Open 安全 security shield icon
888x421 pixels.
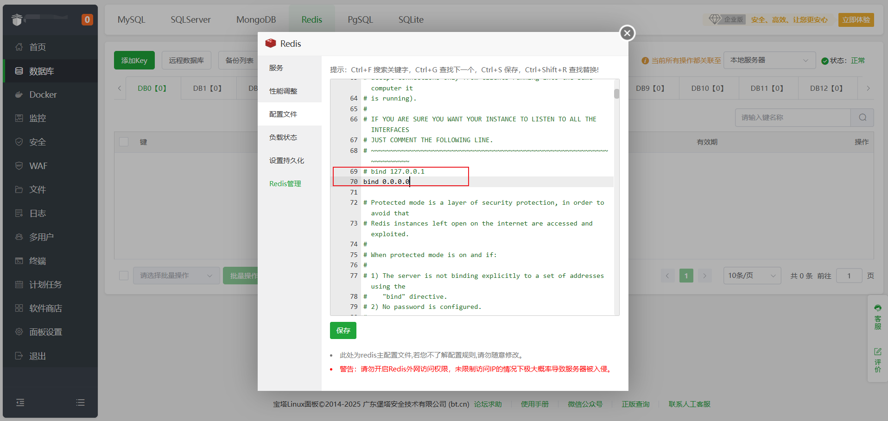pyautogui.click(x=19, y=142)
